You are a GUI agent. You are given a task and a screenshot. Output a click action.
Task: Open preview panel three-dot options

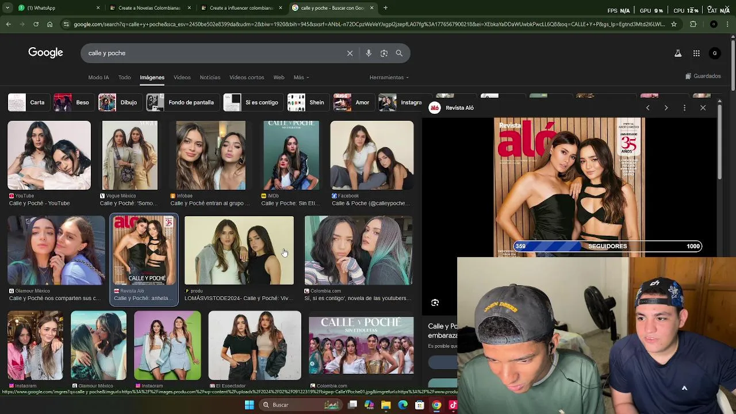click(684, 108)
